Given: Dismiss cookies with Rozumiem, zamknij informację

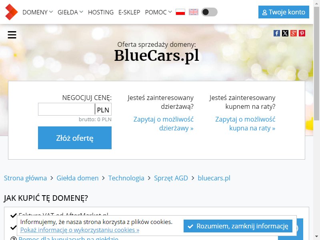Looking at the screenshot, I should click(x=238, y=226).
